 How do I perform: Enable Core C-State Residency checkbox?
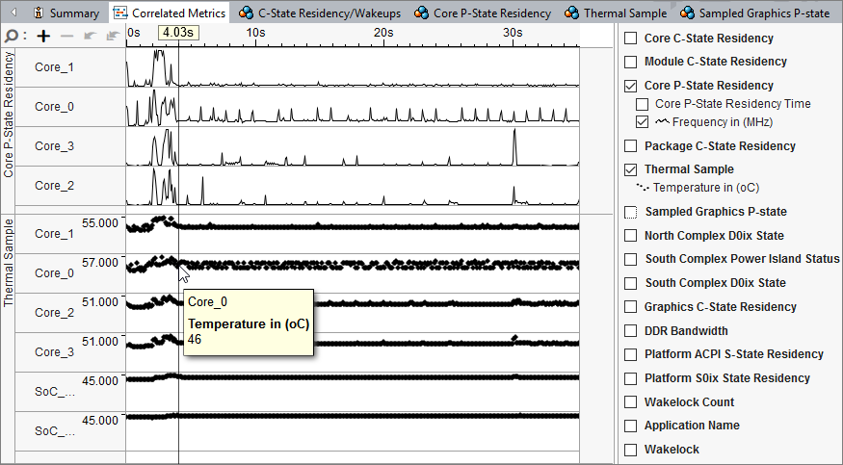point(631,39)
